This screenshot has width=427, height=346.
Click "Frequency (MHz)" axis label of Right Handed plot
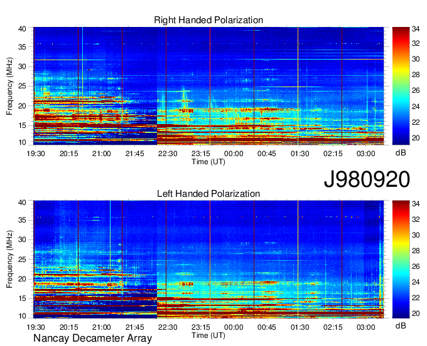[x=9, y=86]
